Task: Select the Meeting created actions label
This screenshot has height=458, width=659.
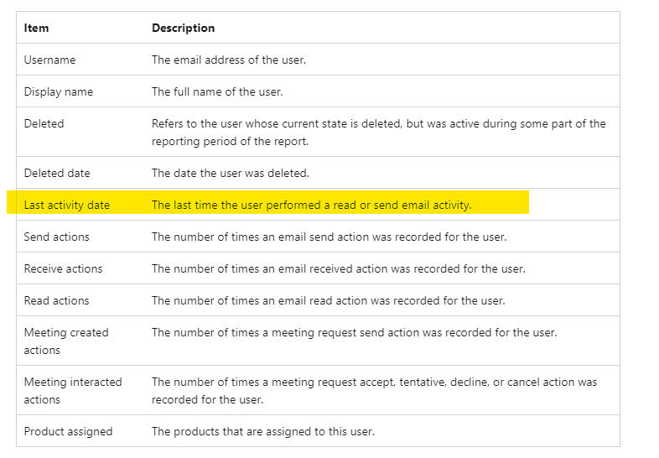Action: click(x=65, y=341)
